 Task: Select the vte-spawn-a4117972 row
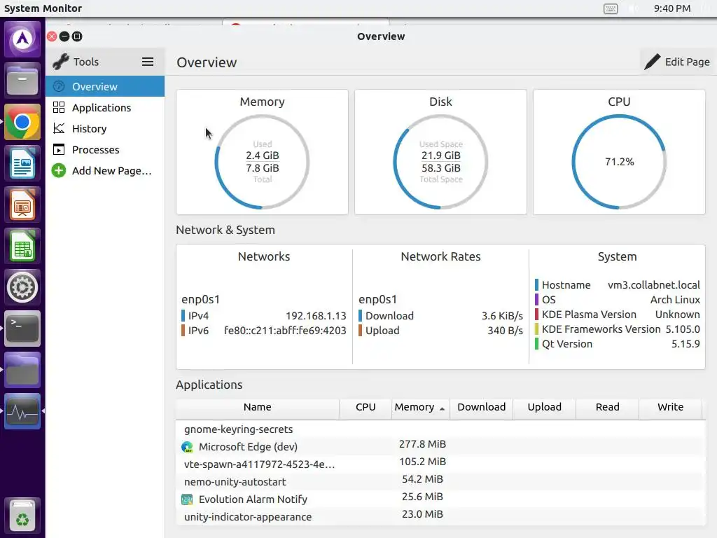point(440,464)
